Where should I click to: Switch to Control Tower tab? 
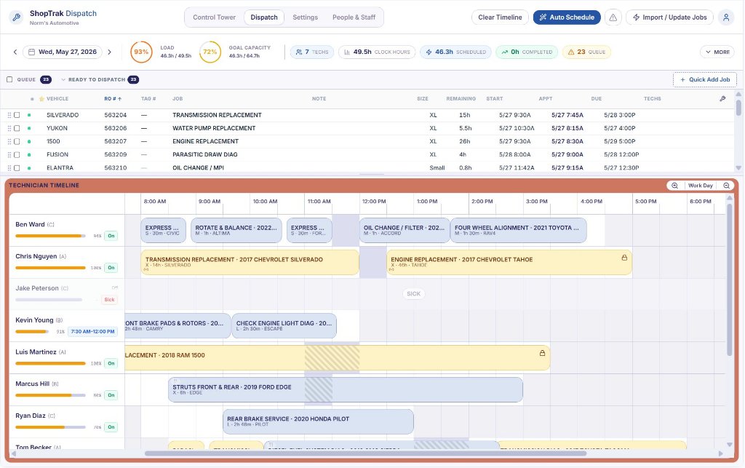(215, 17)
